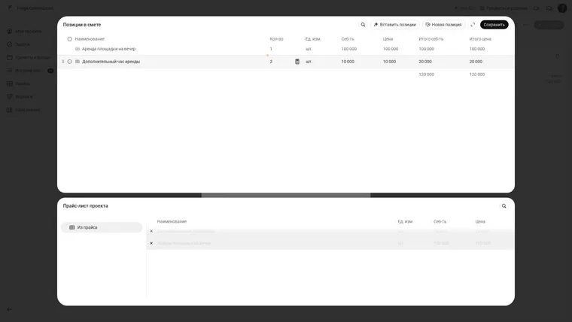
Task: Open chat icon in top bar
Action: coord(549,8)
